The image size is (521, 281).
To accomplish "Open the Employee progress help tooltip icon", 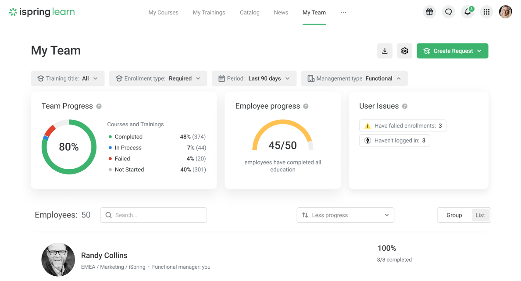I will pyautogui.click(x=306, y=106).
